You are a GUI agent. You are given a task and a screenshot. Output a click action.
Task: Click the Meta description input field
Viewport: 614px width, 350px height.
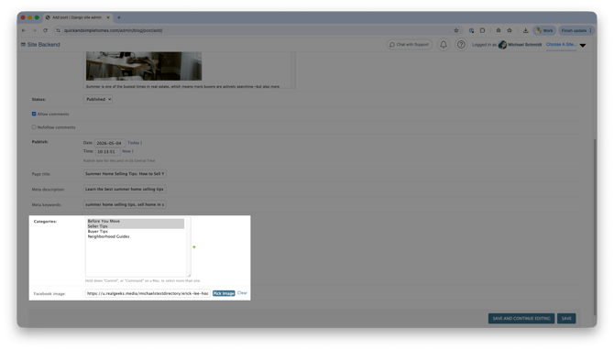click(x=125, y=189)
